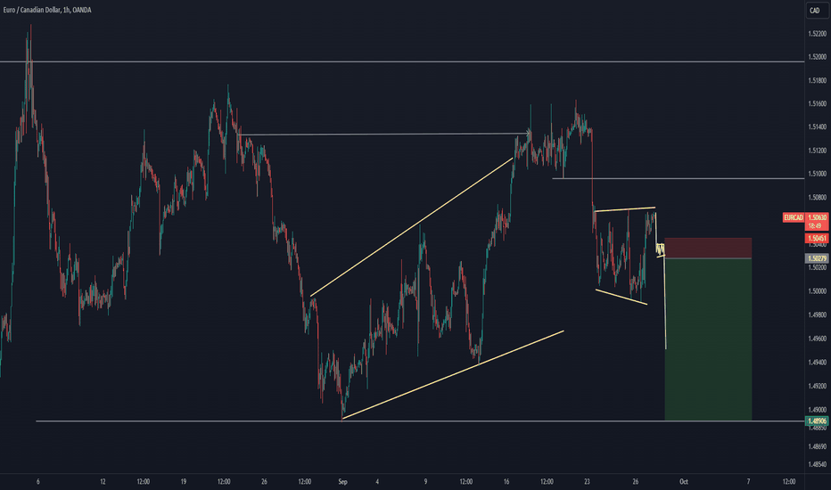
Task: Select the green profit zone of short position
Action: pos(708,339)
